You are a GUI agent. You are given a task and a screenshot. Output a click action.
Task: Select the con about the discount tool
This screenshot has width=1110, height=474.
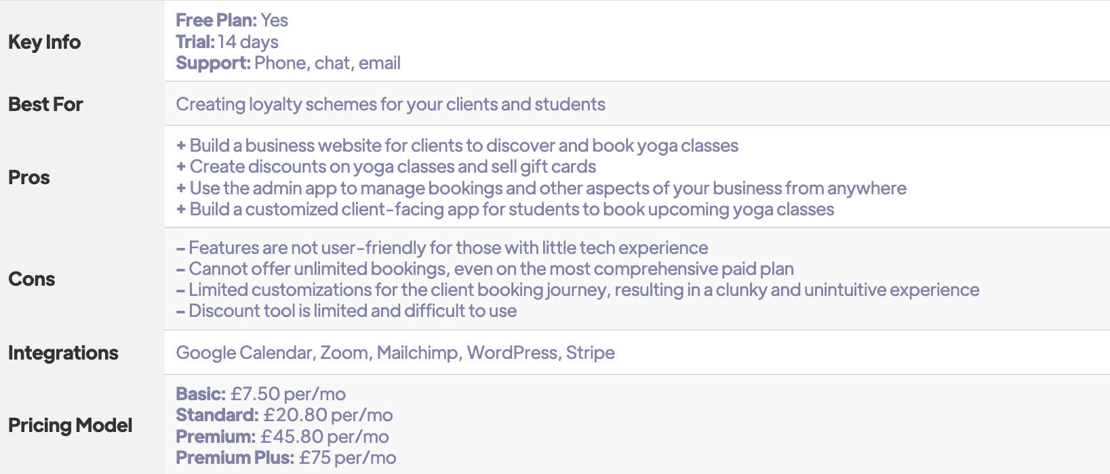pos(346,311)
